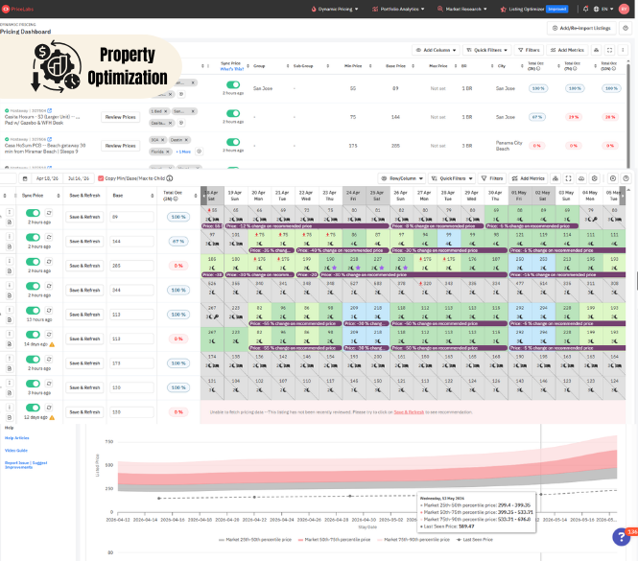Screen dimensions: 638x561
Task: Click the cloud download icon
Action: click(581, 178)
